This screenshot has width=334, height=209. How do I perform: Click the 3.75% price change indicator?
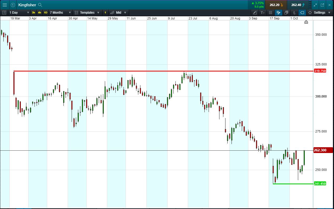[257, 5]
